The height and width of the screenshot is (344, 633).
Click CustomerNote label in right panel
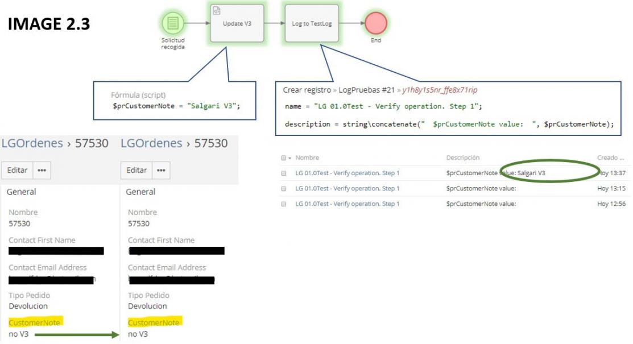click(x=154, y=322)
